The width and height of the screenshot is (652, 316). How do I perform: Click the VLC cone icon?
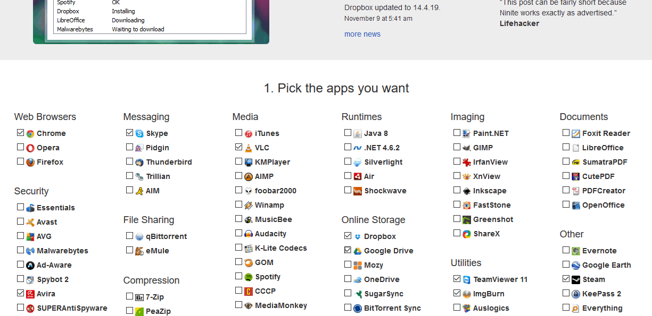[249, 148]
